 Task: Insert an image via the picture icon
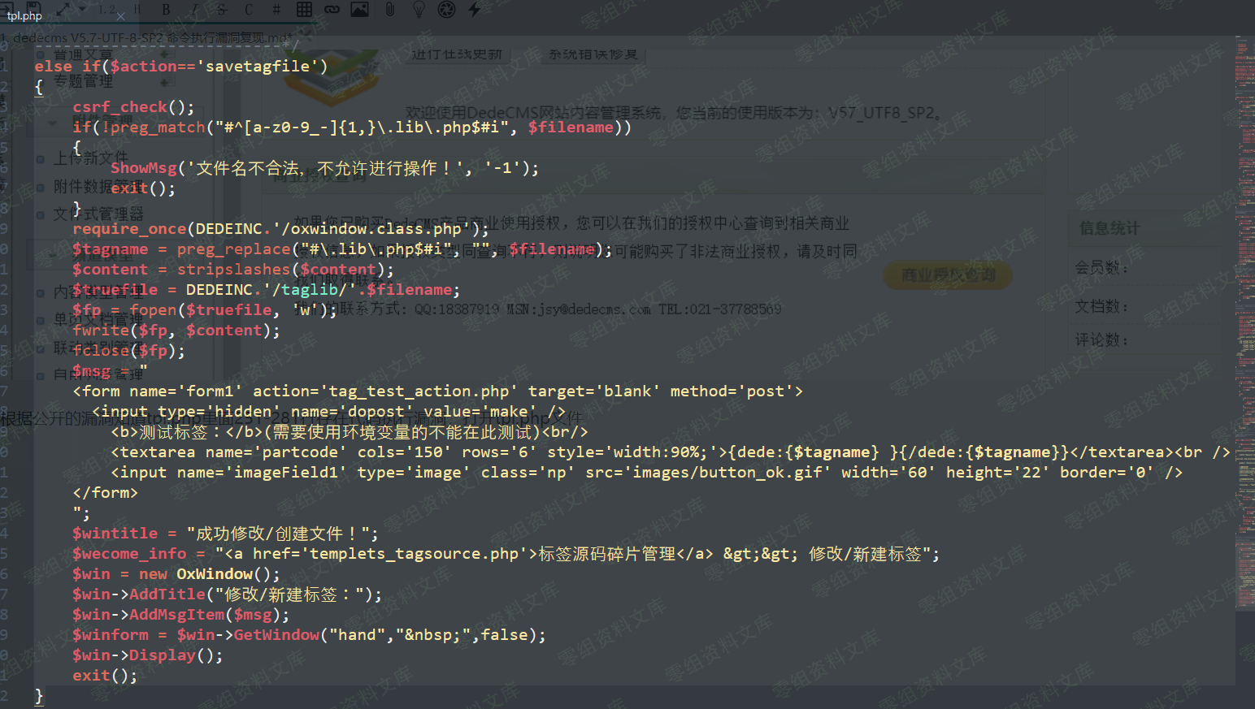pos(359,9)
